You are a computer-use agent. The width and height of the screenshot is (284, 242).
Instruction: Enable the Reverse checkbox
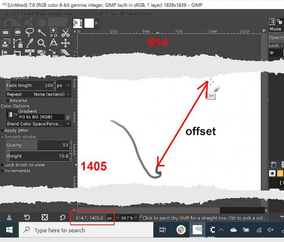point(8,101)
